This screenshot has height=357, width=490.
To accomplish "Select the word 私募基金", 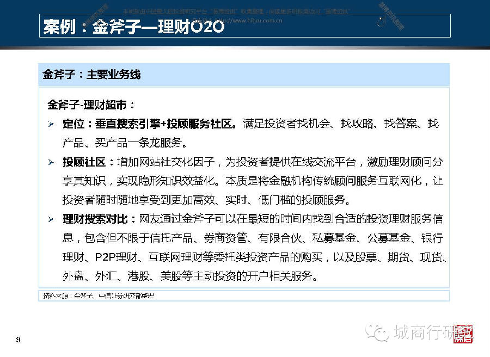I will [334, 238].
